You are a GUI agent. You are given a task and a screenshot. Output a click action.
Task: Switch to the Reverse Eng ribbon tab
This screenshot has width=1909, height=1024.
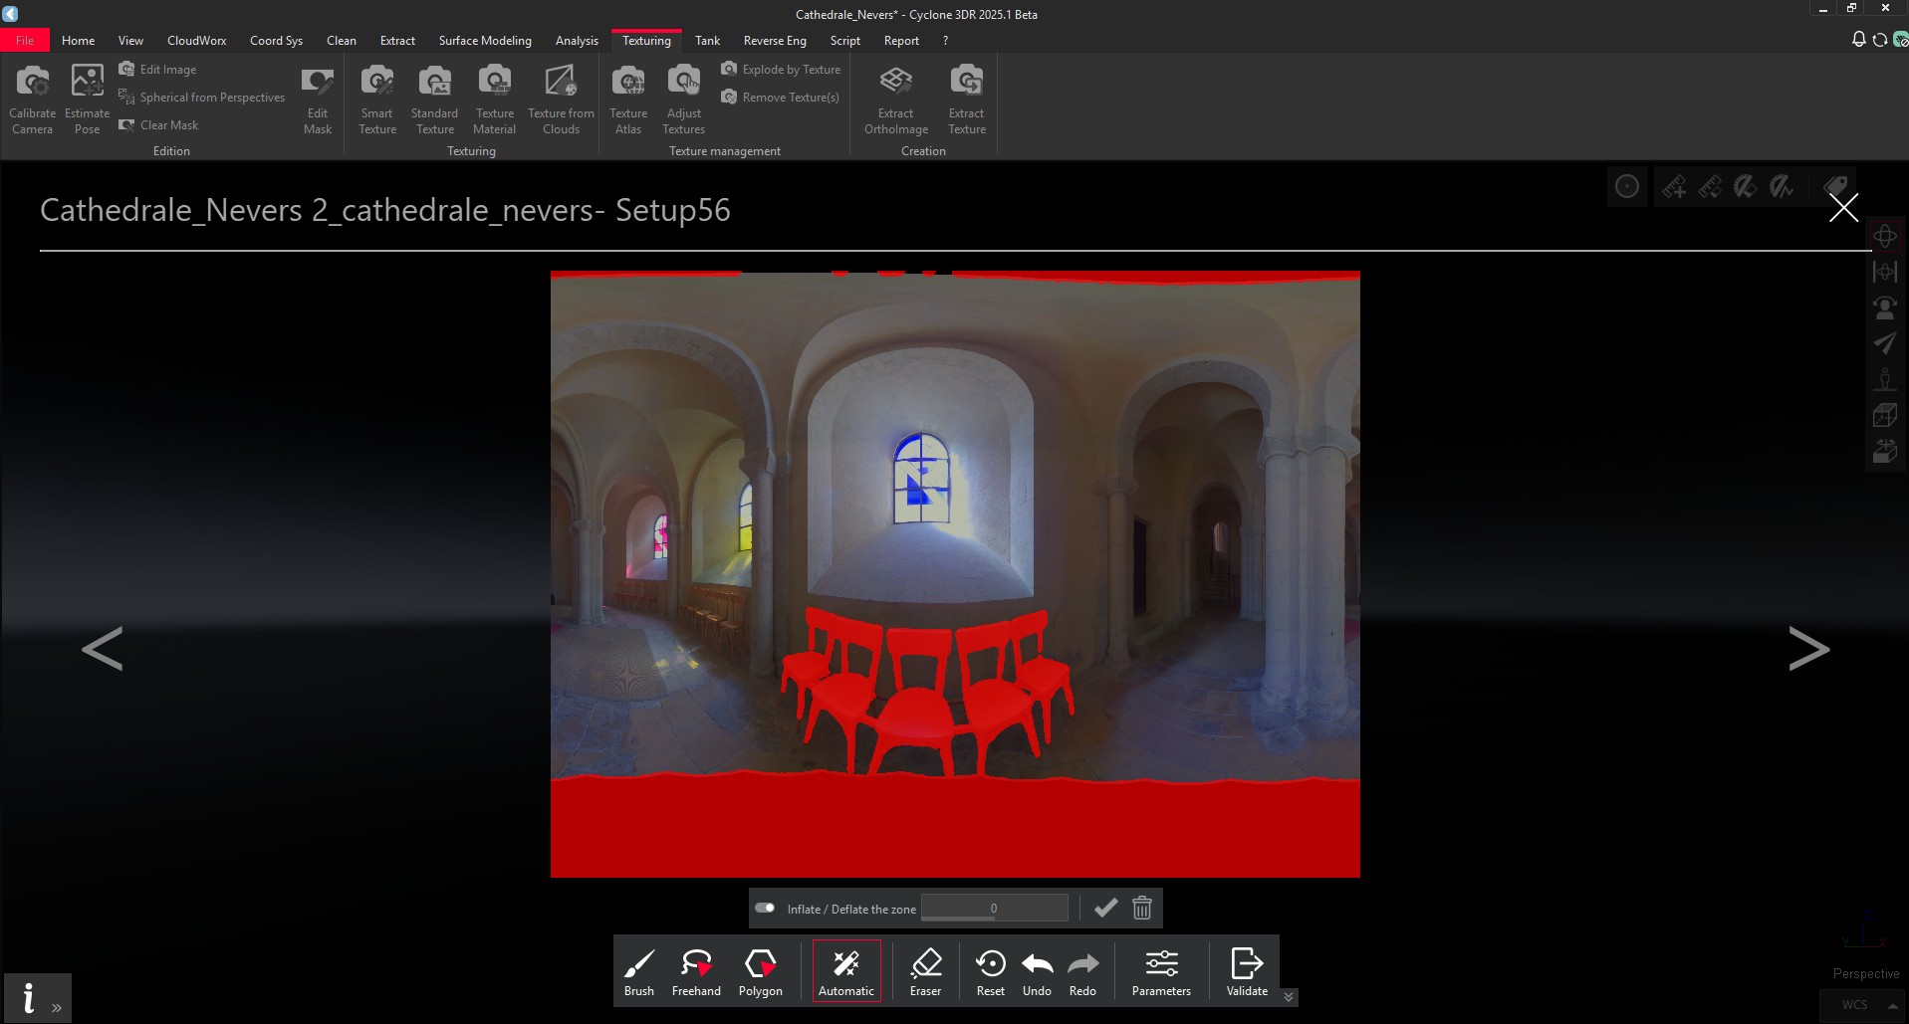(774, 40)
